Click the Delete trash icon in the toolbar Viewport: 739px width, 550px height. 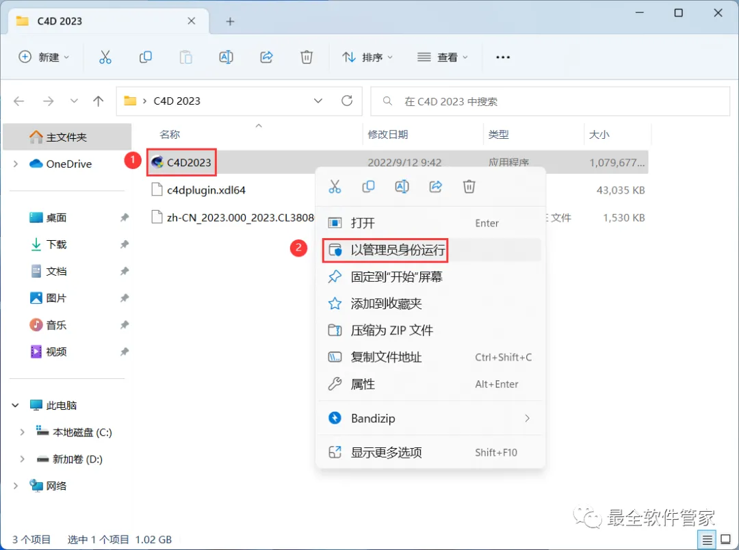tap(307, 57)
